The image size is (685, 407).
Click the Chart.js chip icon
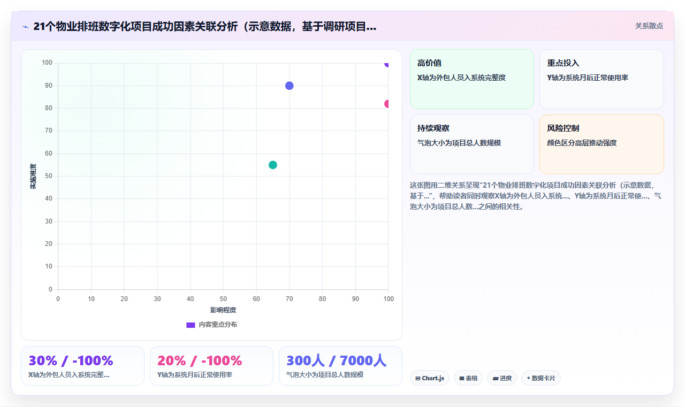(x=418, y=378)
